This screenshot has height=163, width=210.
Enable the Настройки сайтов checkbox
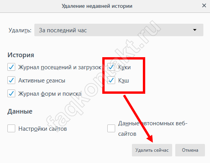[11, 128]
